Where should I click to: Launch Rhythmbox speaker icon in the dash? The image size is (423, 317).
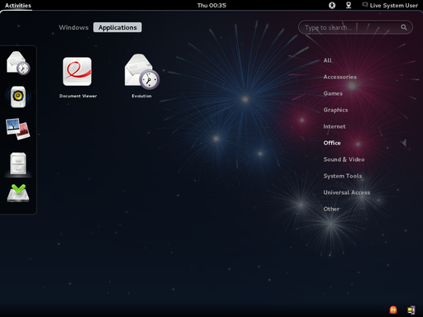click(18, 97)
